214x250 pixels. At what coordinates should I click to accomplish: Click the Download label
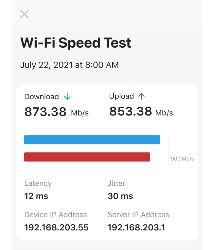(x=42, y=97)
